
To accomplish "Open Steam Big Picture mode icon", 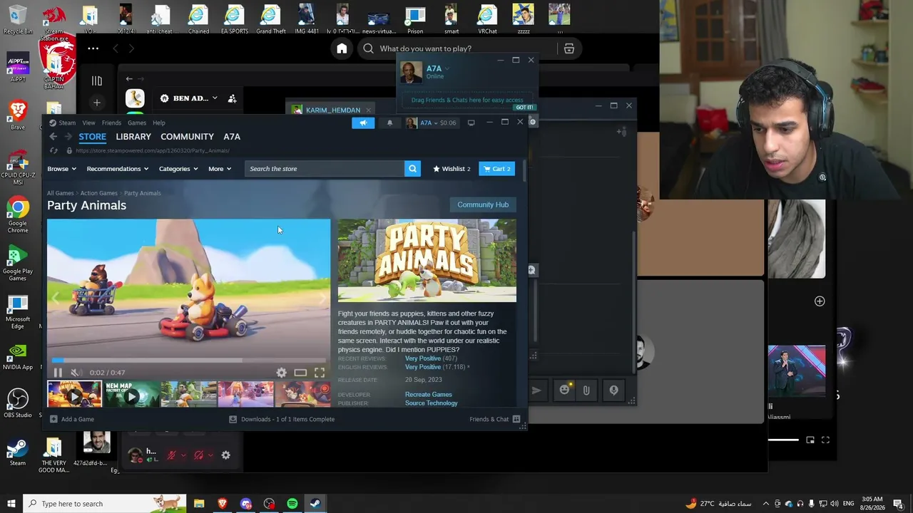I will click(x=471, y=123).
